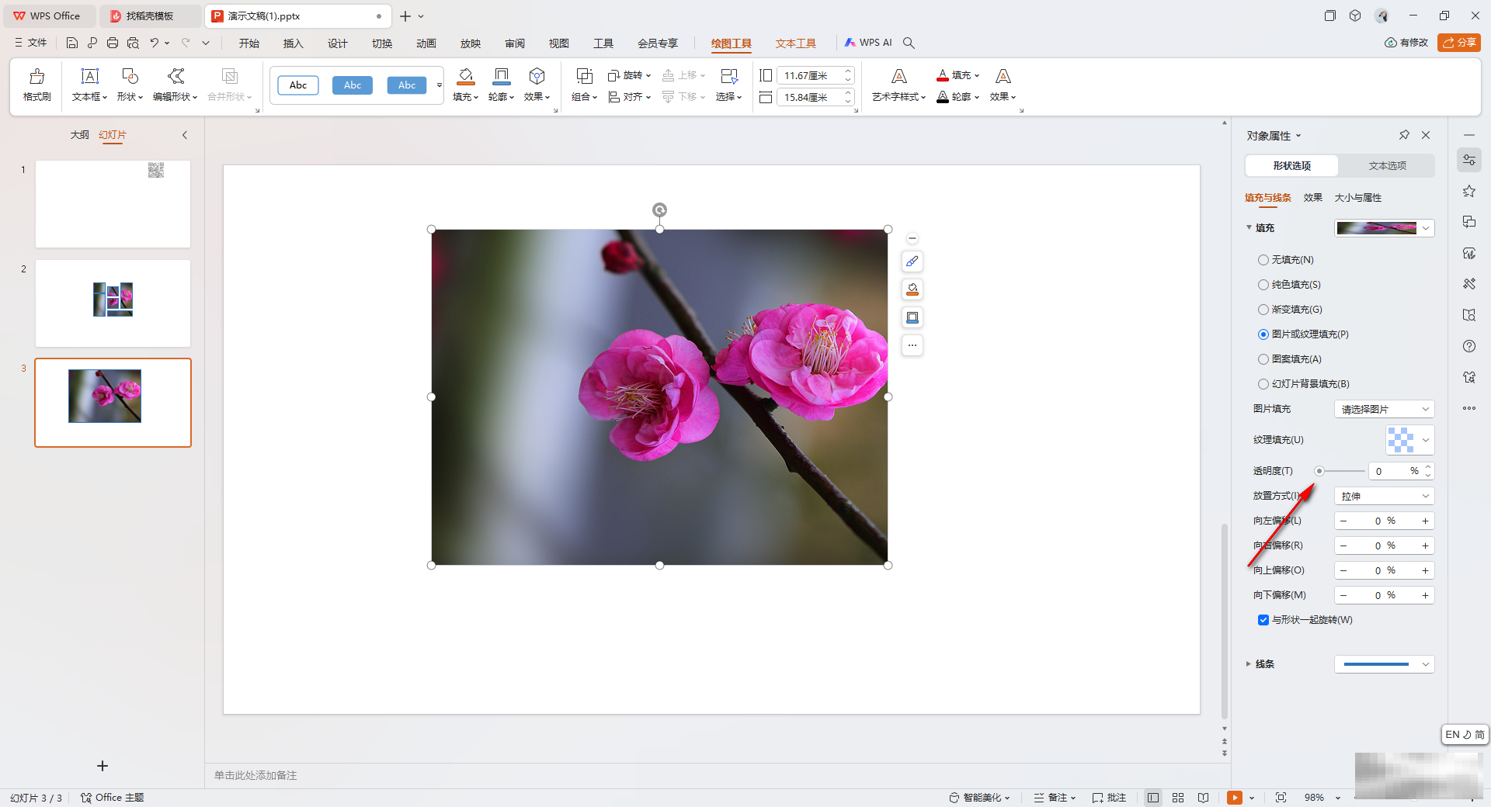Click Smart Beautify (智能美化) in status bar
The height and width of the screenshot is (807, 1491).
[x=980, y=798]
